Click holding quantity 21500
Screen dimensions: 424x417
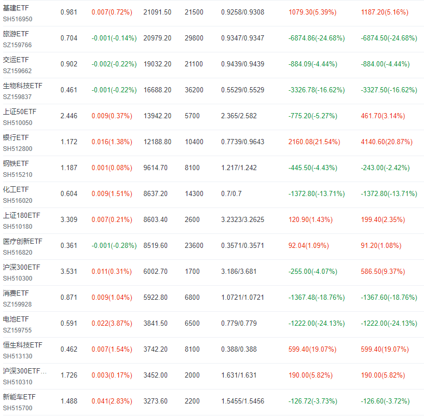(194, 12)
